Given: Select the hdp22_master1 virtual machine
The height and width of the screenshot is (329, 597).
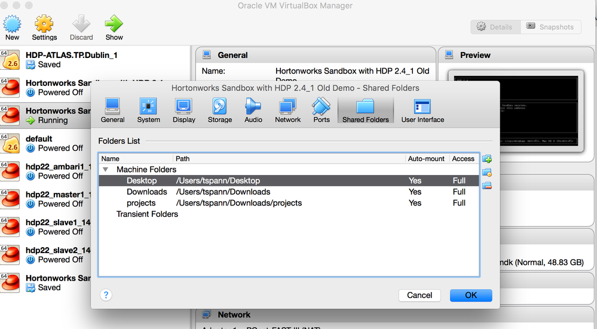Looking at the screenshot, I should 45,199.
